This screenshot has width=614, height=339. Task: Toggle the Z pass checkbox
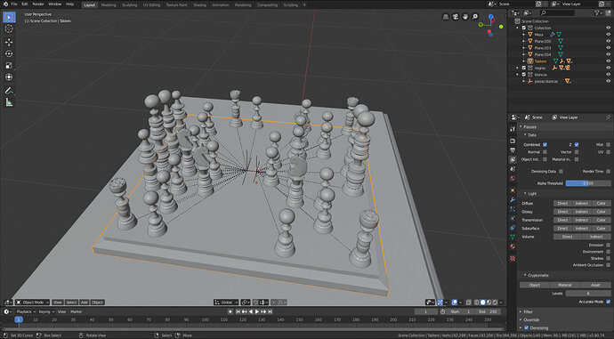point(577,145)
